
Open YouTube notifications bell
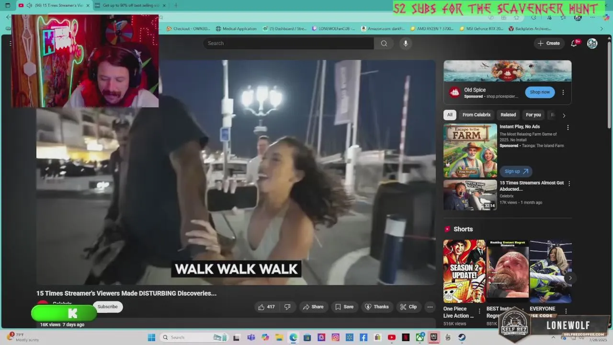point(574,43)
